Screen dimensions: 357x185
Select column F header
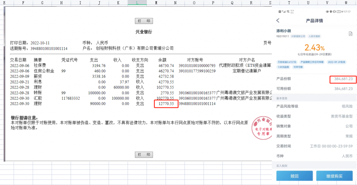tap(23, 3)
